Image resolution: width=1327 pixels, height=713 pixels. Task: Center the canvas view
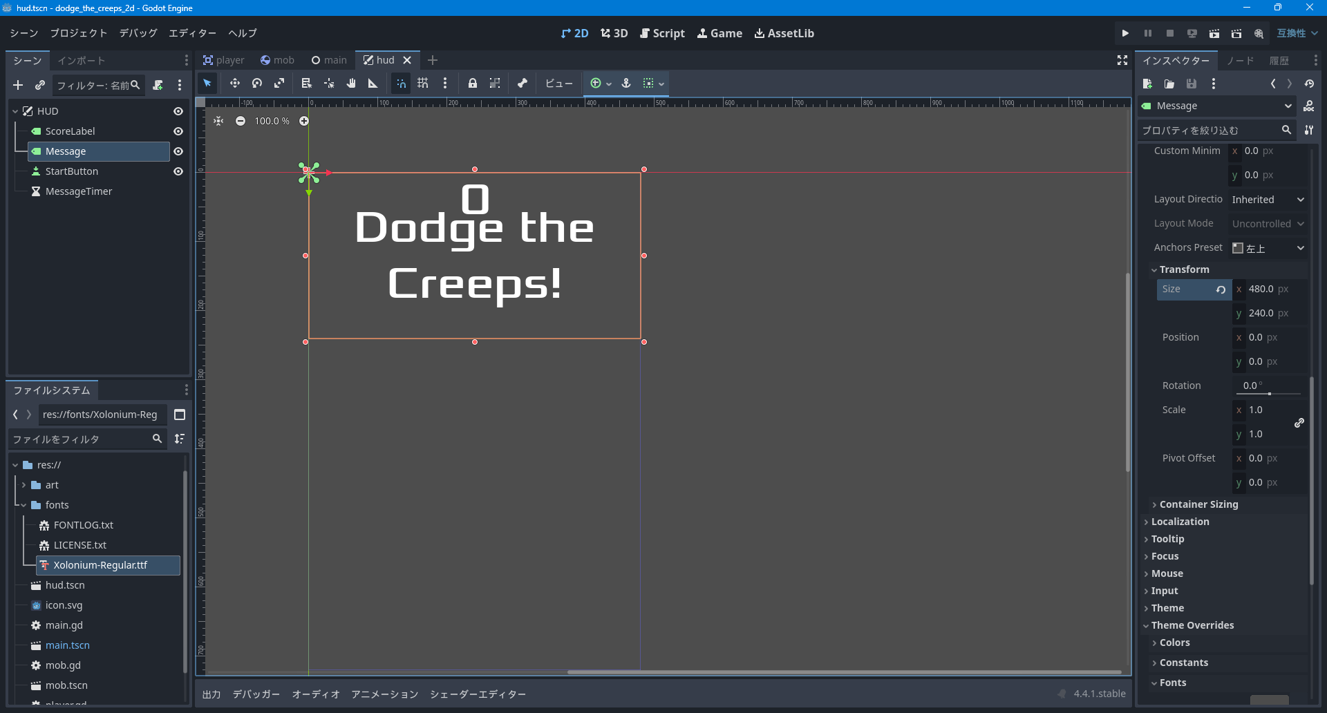(218, 121)
